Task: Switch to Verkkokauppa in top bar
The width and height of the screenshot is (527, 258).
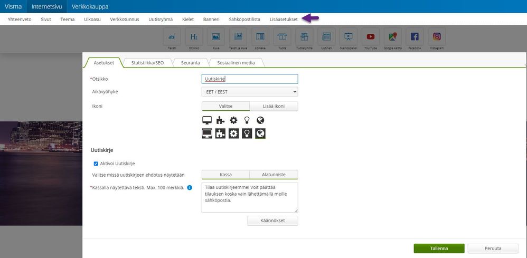Action: point(90,6)
